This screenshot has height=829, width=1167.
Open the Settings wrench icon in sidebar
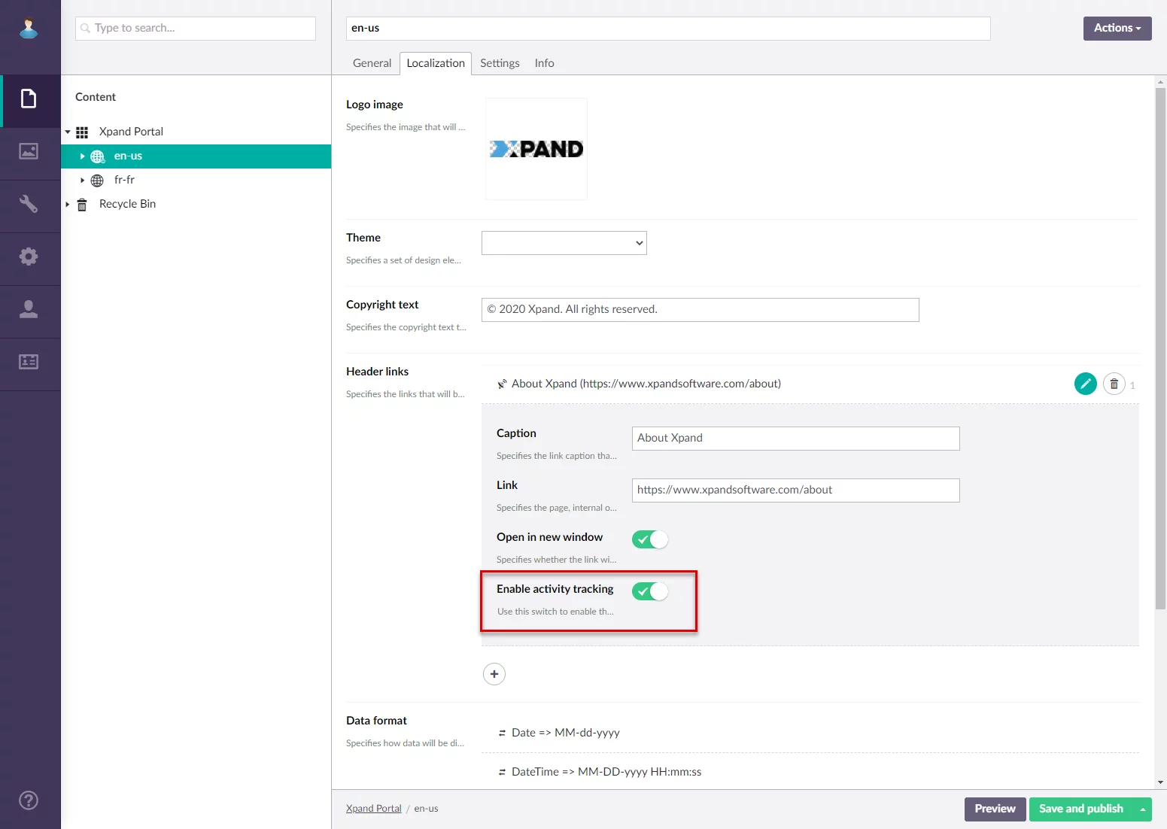(x=29, y=204)
